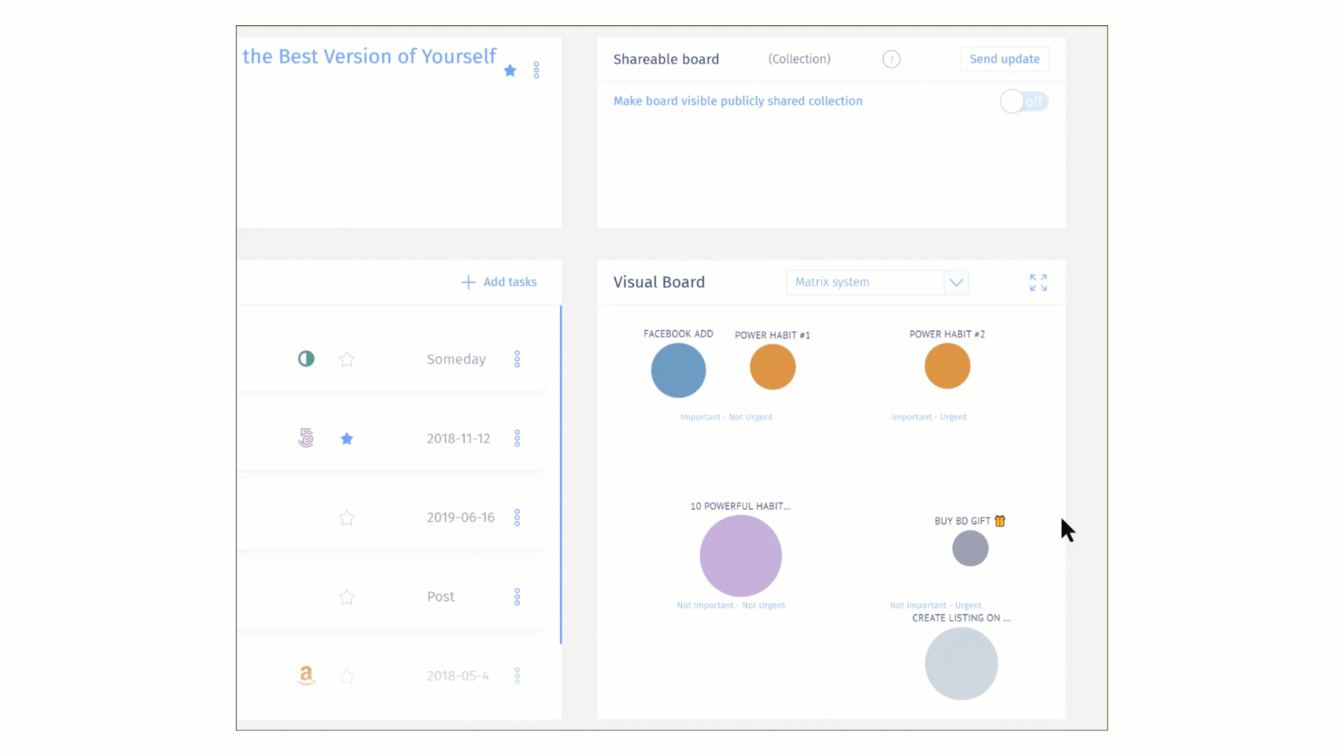The width and height of the screenshot is (1344, 756).
Task: Toggle the star favorite on 2019-06-16 task
Action: click(346, 517)
